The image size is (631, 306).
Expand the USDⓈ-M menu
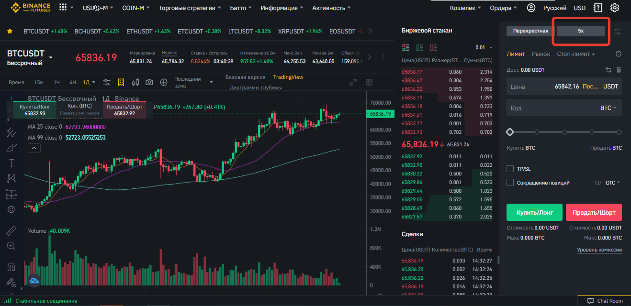click(98, 8)
